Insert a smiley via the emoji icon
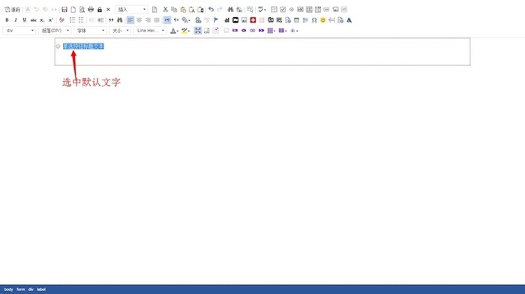This screenshot has height=294, width=525. [x=322, y=20]
